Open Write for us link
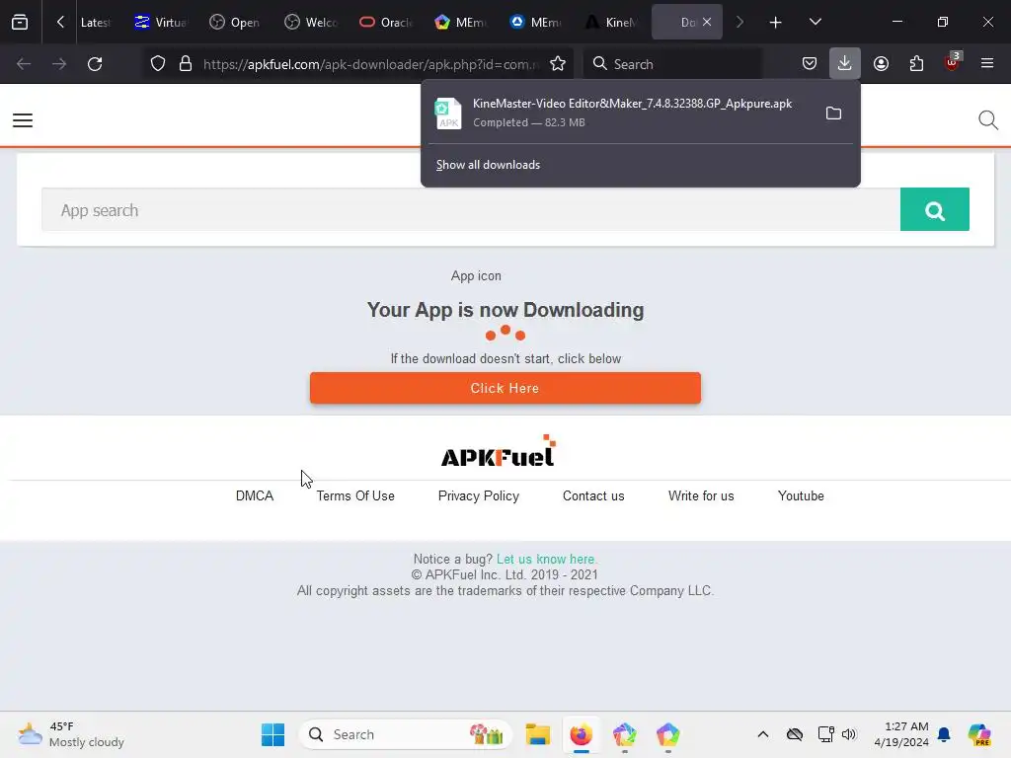 click(701, 496)
